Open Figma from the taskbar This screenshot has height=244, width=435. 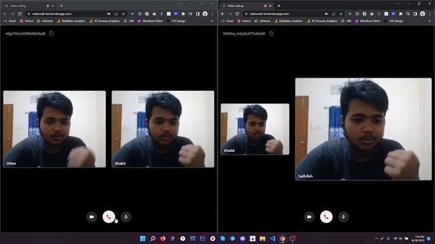coord(173,239)
